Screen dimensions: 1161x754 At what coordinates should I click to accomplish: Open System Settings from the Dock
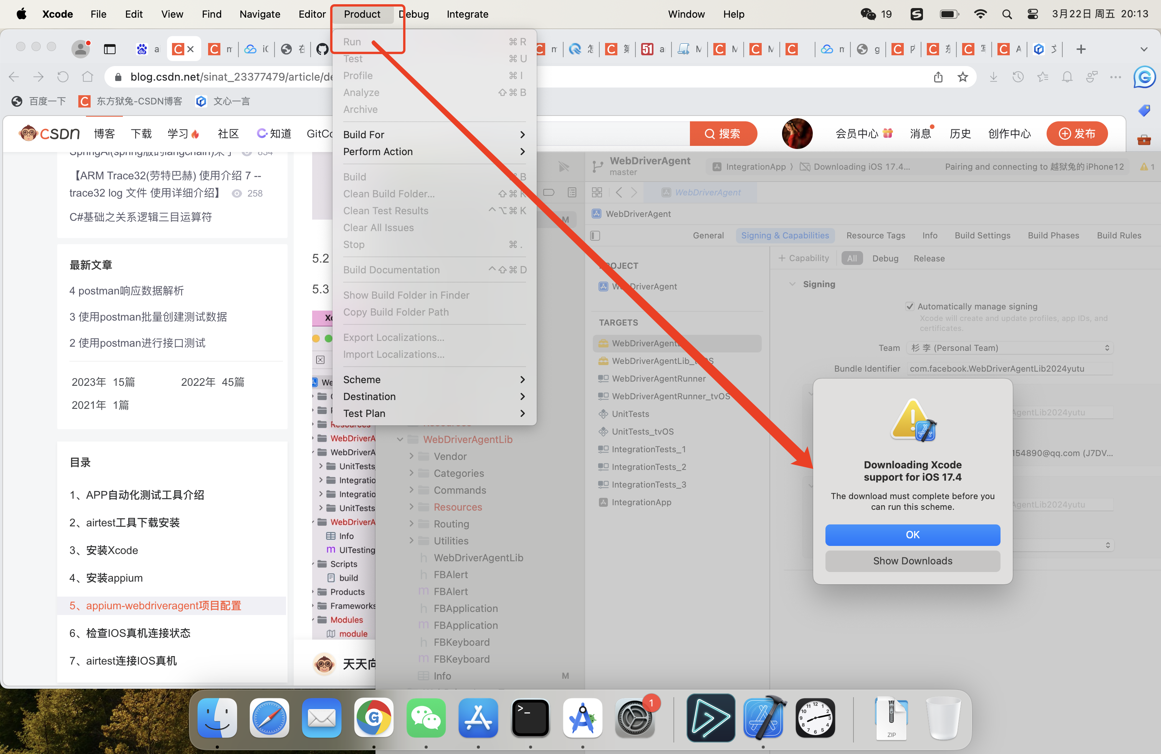[635, 718]
